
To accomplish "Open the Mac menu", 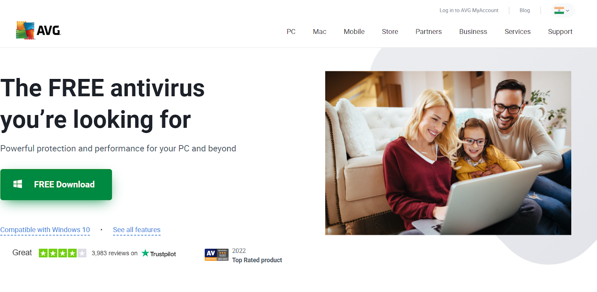I will pyautogui.click(x=319, y=32).
